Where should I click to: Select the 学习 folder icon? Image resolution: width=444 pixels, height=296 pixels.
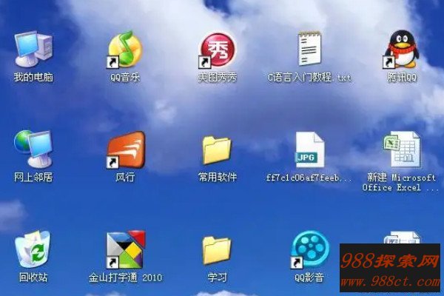[x=217, y=250]
